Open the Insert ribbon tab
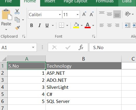Screen dimensions: 136x110 point(50,1)
